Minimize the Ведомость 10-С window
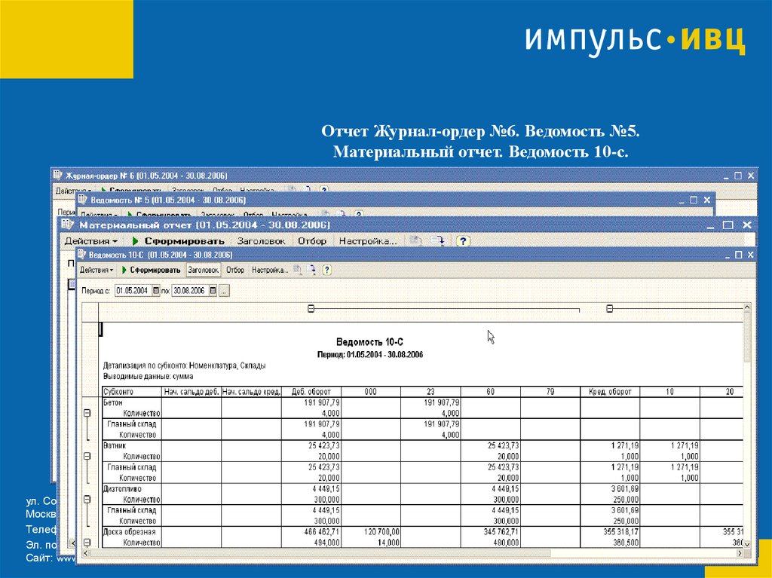The width and height of the screenshot is (772, 578). pos(728,255)
